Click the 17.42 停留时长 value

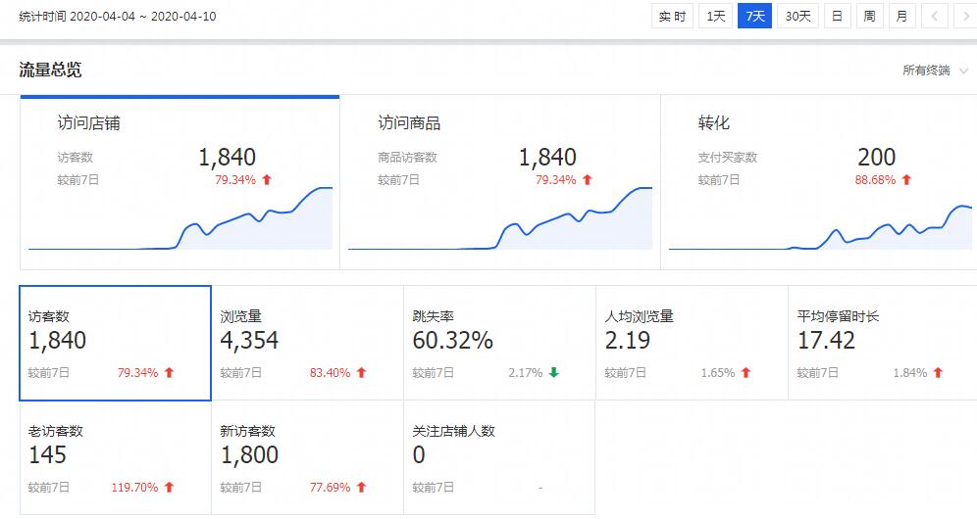click(826, 341)
